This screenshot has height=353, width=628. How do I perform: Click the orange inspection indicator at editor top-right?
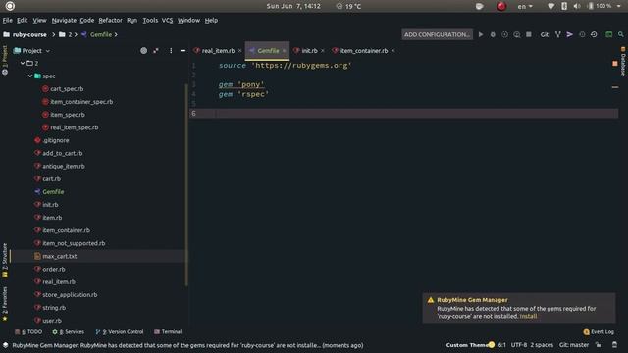[615, 63]
